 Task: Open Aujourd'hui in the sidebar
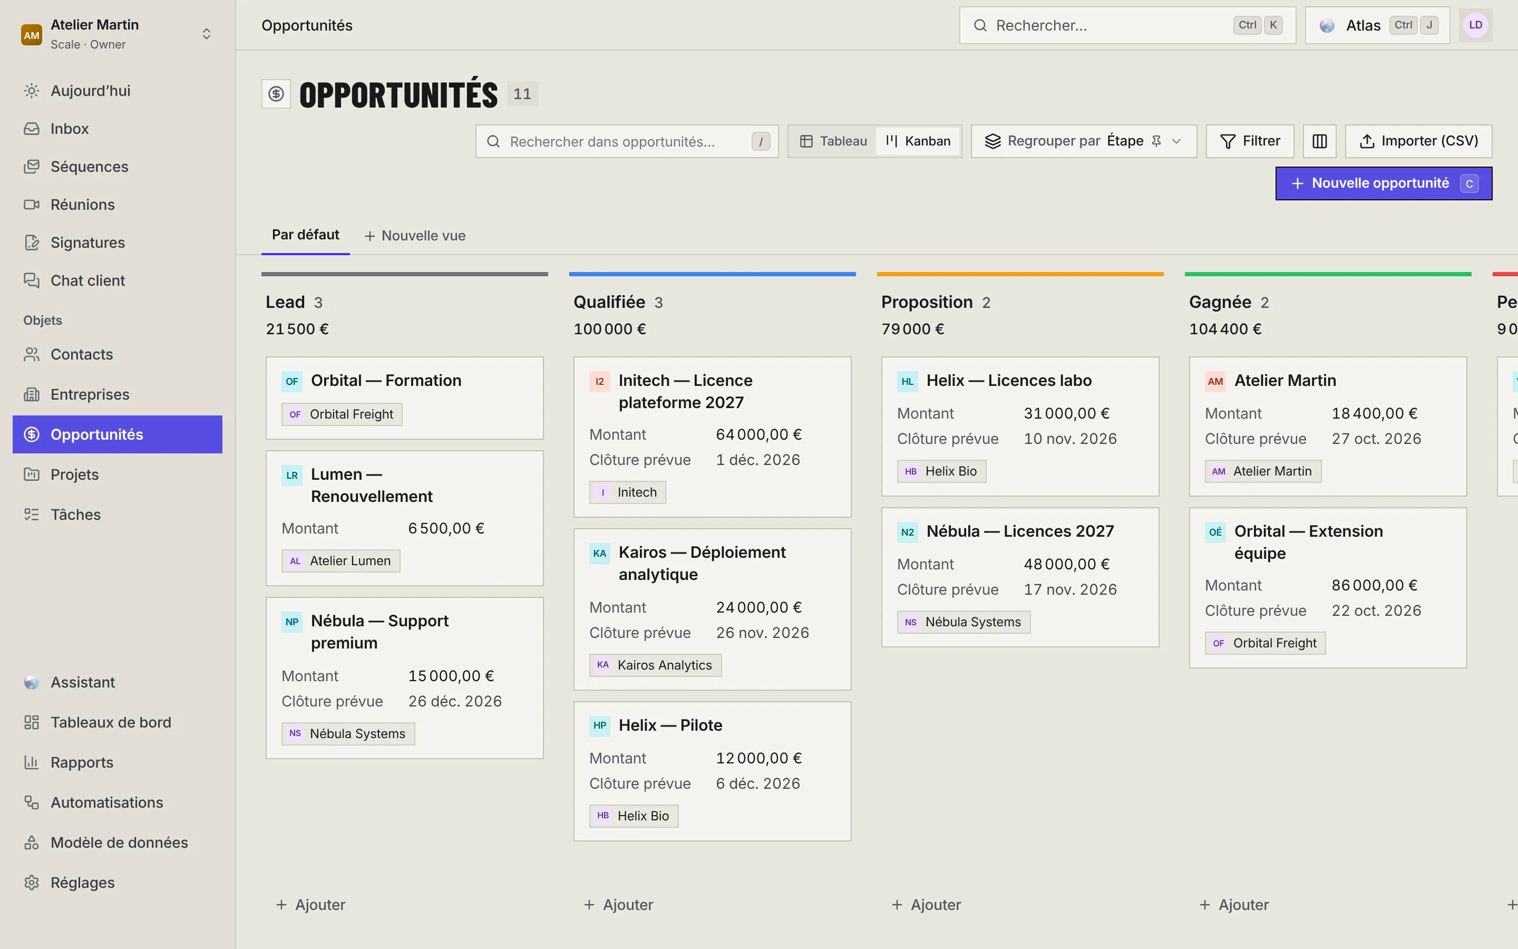tap(118, 90)
